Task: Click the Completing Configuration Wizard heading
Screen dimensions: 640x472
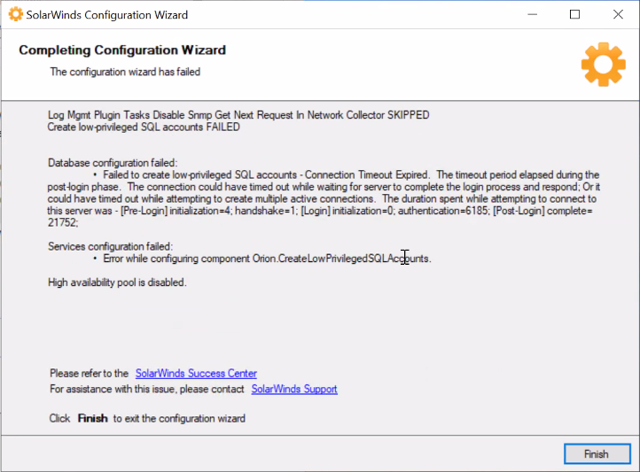Action: point(122,50)
